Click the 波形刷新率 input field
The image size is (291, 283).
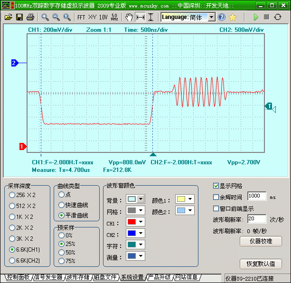[x=256, y=219]
